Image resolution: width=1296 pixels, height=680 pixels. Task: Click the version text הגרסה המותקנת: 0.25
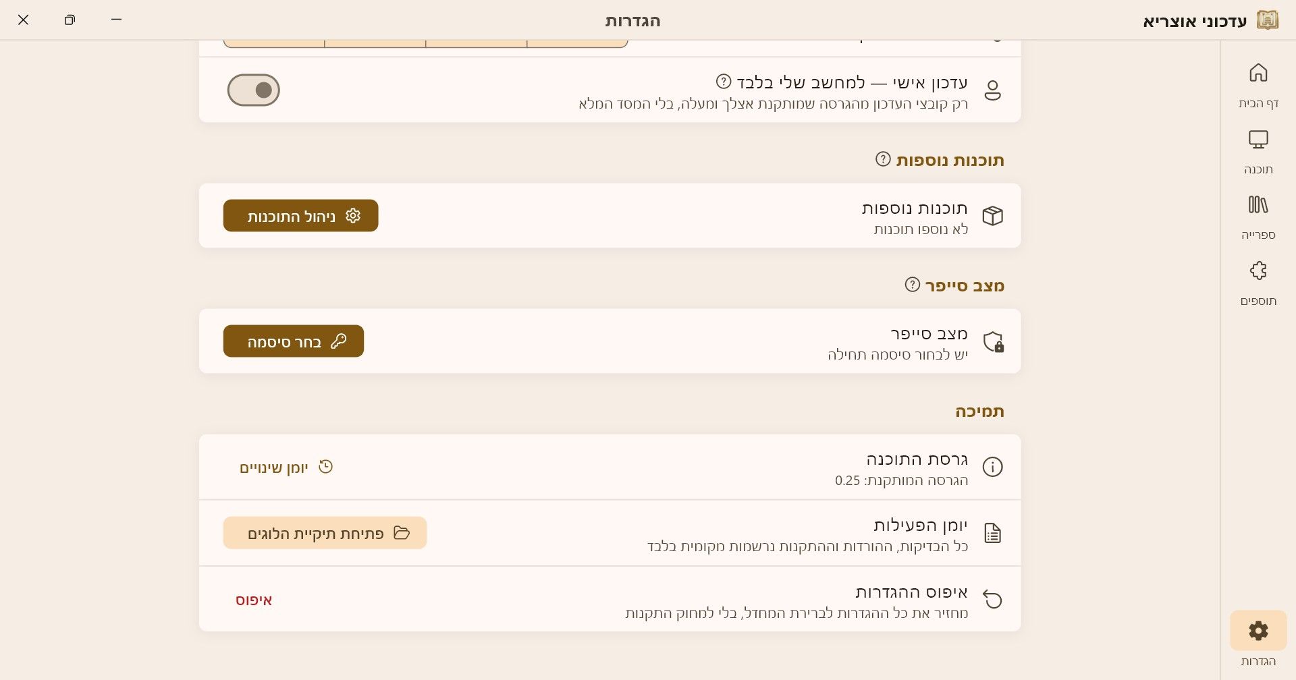[x=901, y=481]
